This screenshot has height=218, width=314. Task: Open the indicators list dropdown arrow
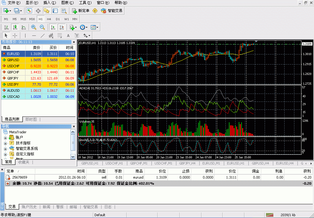75,27
